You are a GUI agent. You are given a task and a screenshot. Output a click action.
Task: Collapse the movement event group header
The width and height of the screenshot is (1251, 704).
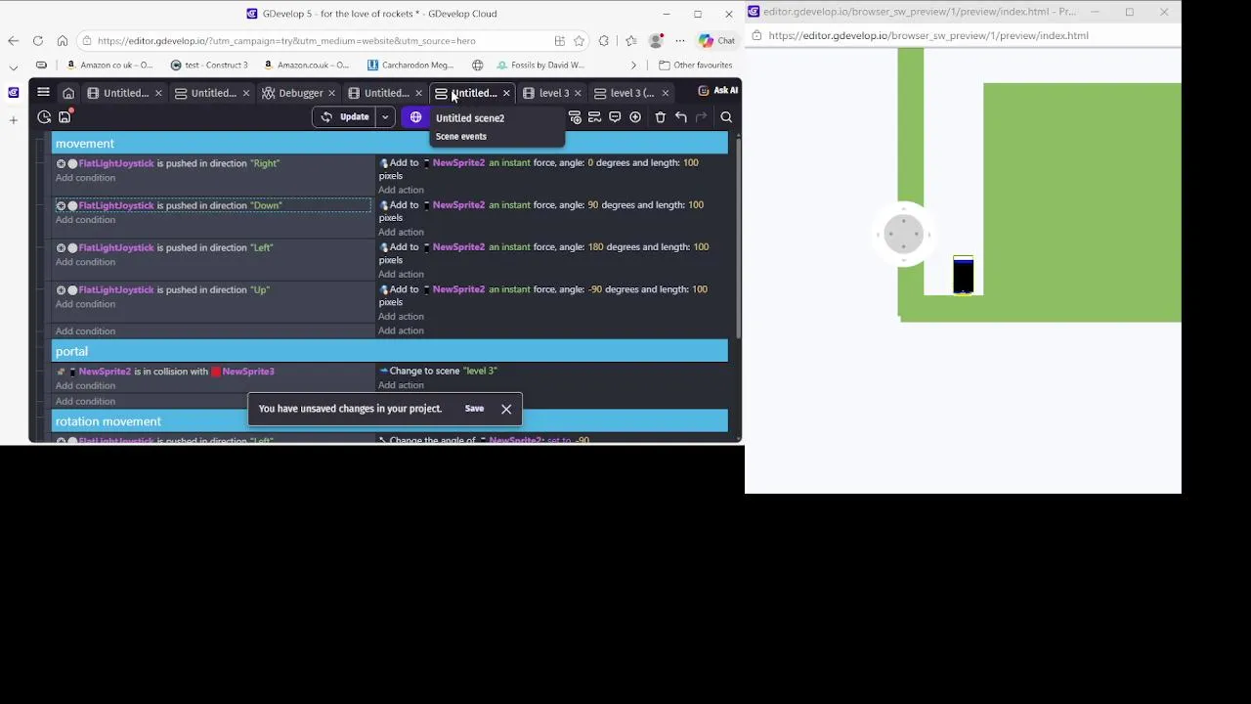pos(390,144)
